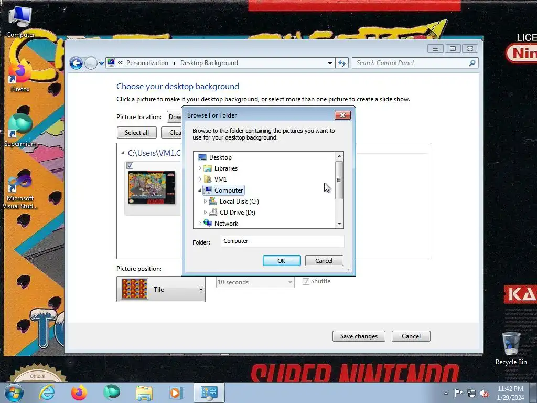The width and height of the screenshot is (537, 403).
Task: Launch Supermium from the taskbar
Action: (112, 393)
